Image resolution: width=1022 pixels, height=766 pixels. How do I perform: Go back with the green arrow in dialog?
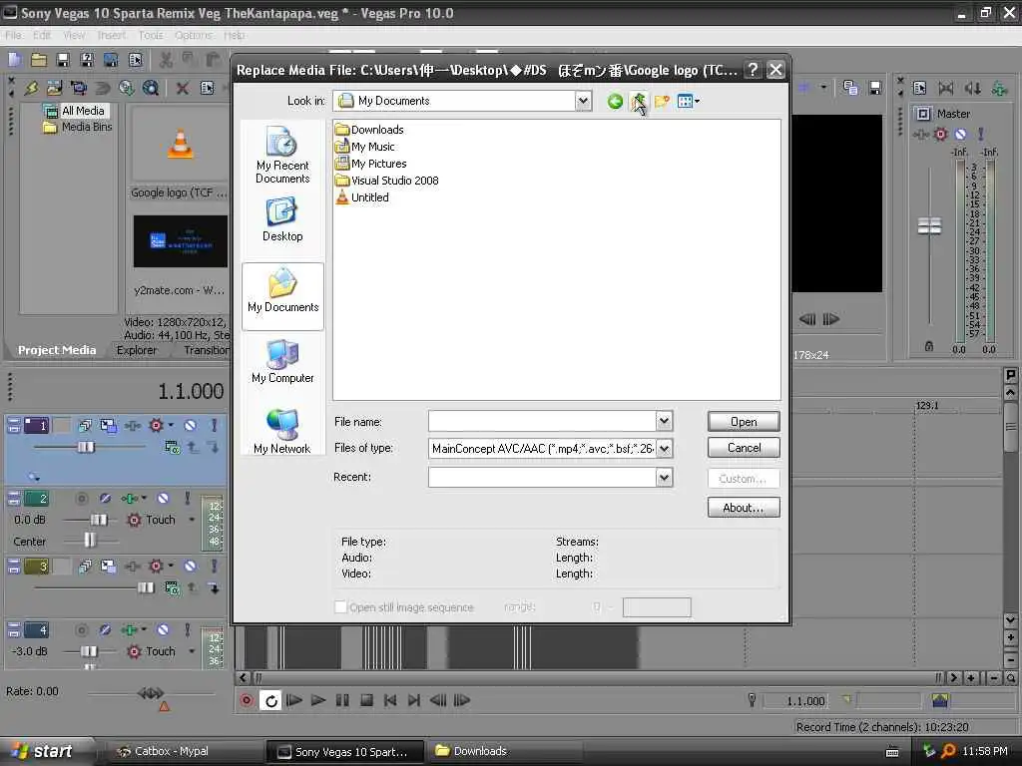tap(614, 101)
